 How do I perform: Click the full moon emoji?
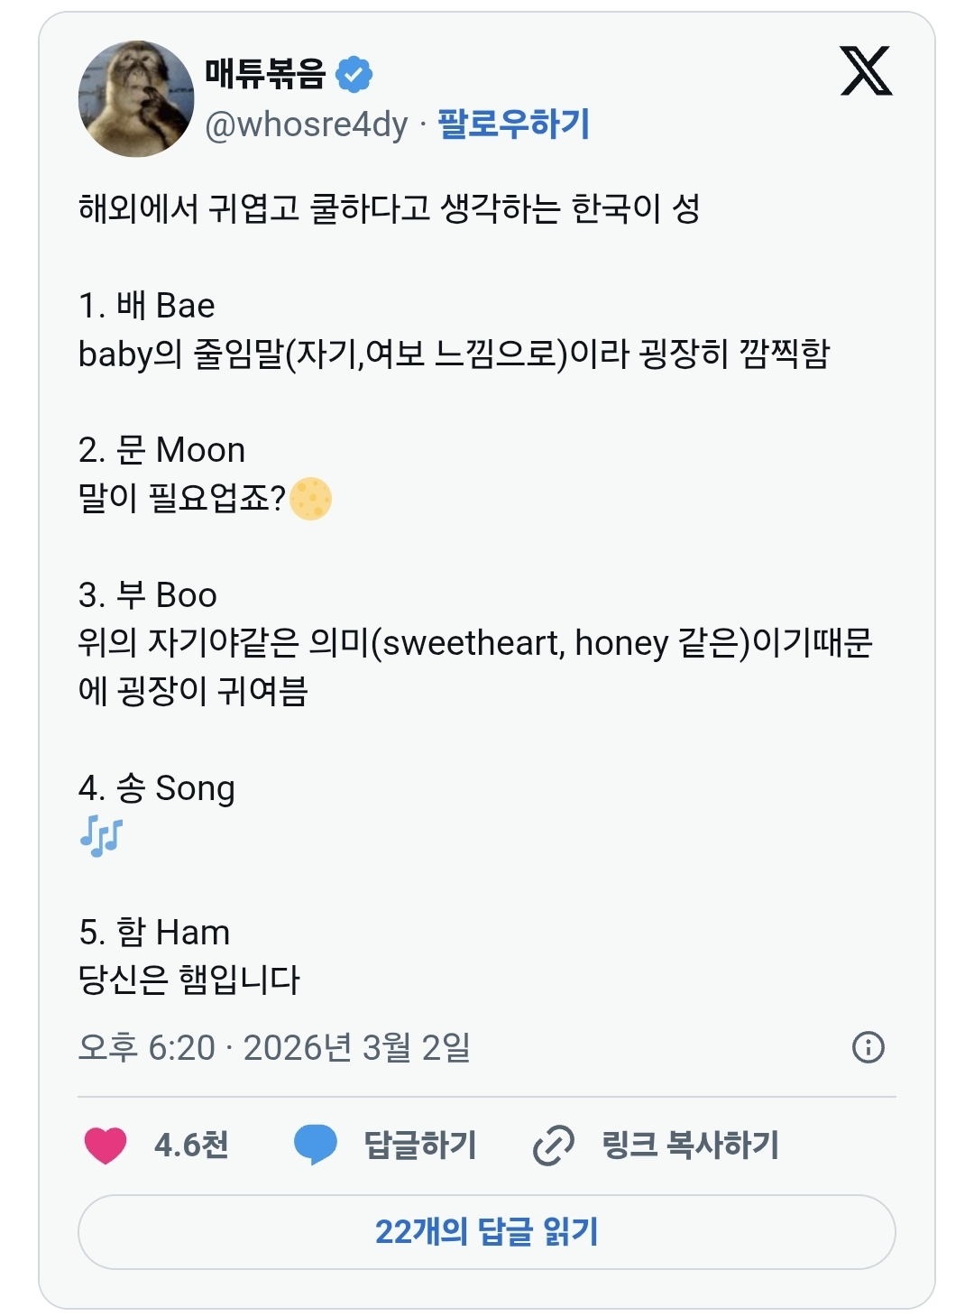(x=311, y=498)
